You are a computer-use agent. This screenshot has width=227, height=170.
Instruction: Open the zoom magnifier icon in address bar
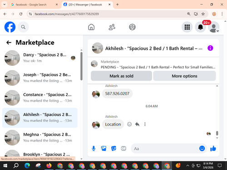tap(188, 14)
